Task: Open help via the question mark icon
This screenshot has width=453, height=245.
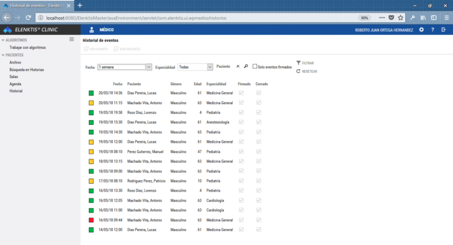Action: pyautogui.click(x=432, y=29)
